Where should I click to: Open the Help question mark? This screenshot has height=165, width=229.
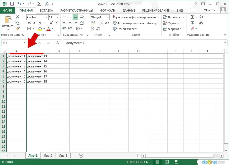click(196, 4)
